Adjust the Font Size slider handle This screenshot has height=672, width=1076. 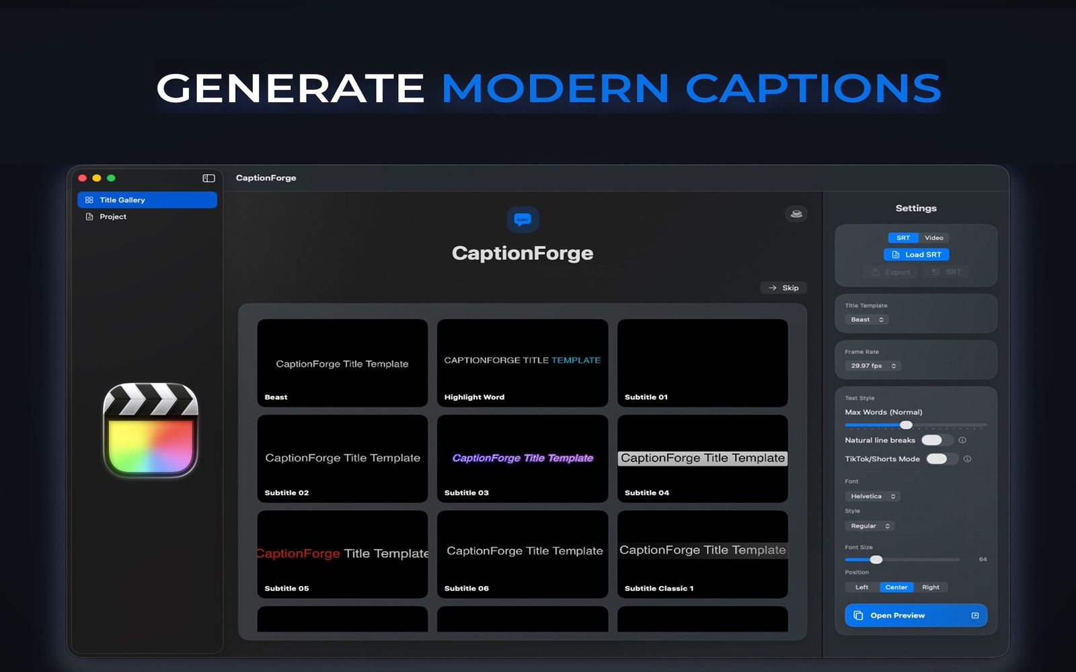[x=876, y=560]
